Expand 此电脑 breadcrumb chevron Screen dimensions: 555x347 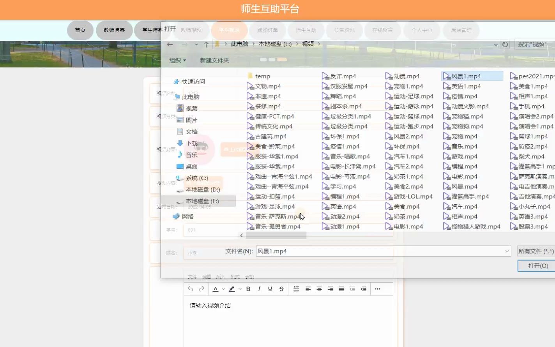(253, 44)
